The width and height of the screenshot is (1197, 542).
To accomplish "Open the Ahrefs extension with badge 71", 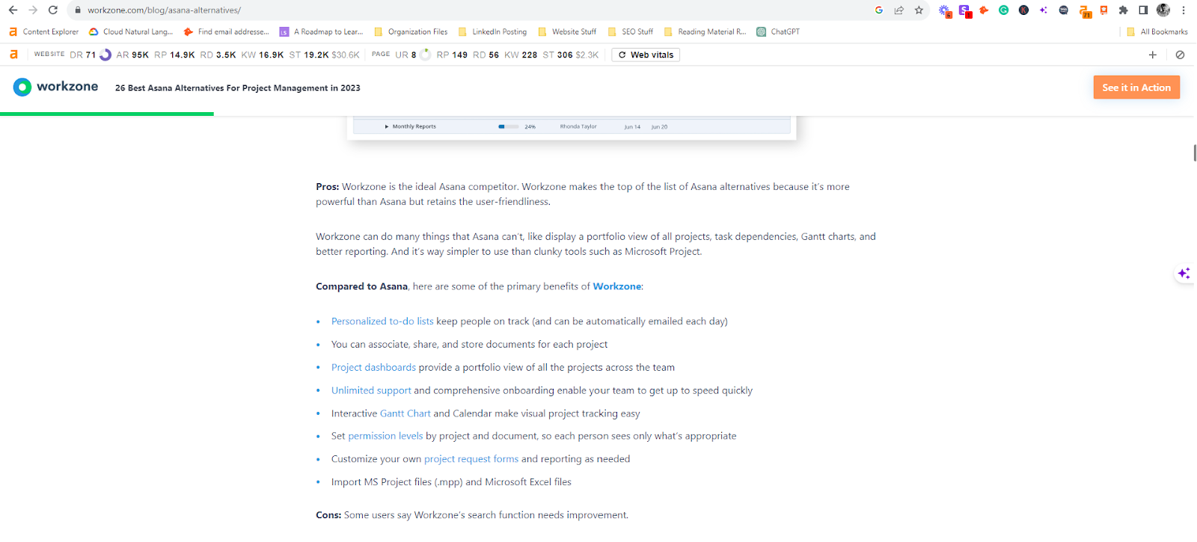I will tap(1085, 11).
